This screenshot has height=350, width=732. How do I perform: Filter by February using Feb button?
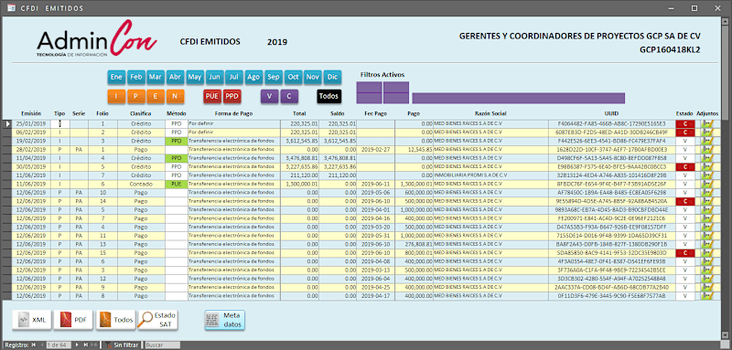135,77
